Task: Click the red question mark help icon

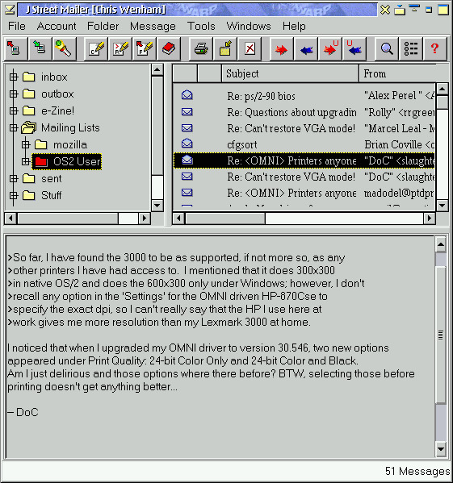Action: coord(435,48)
